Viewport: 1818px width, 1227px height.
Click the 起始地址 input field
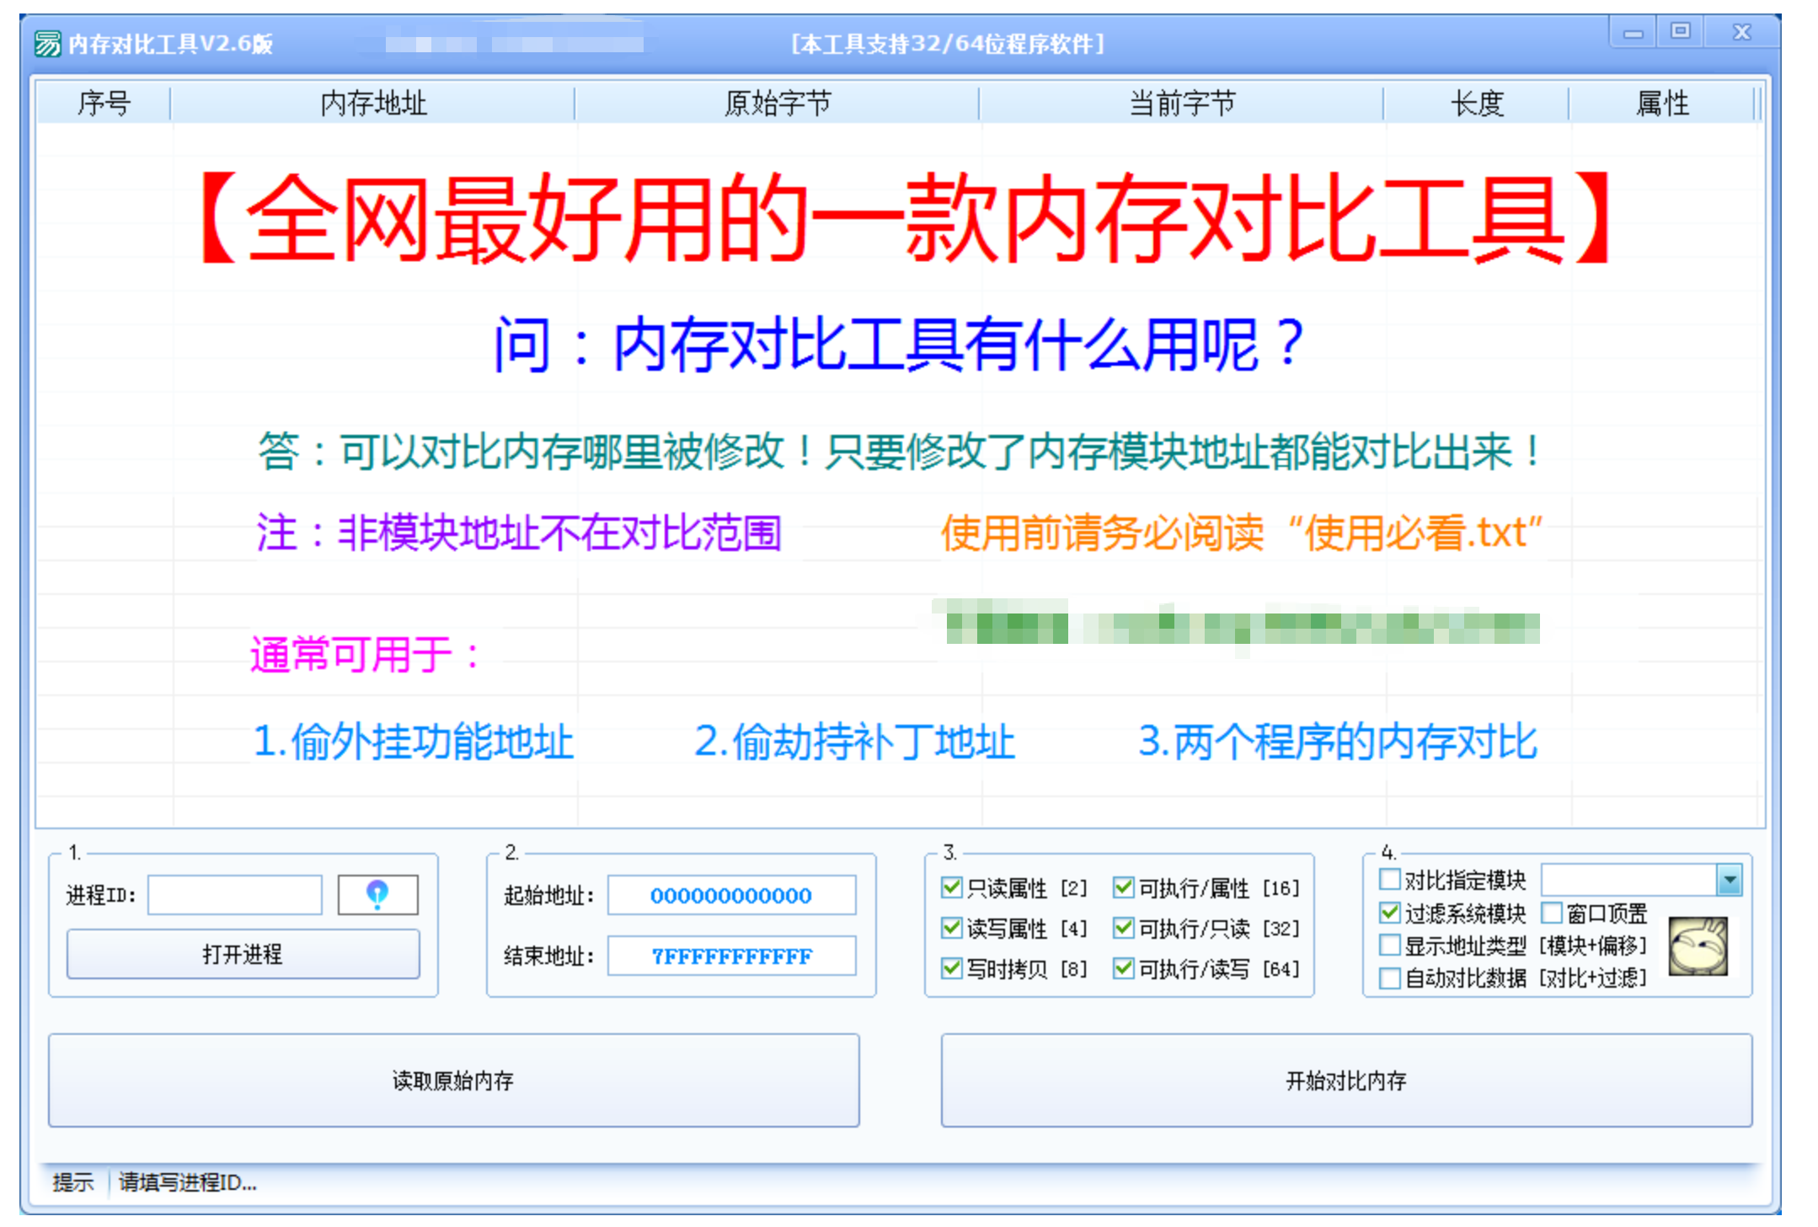point(731,894)
